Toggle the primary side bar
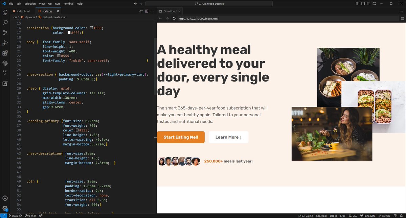Viewport: 406px width, 218px height. (x=358, y=4)
